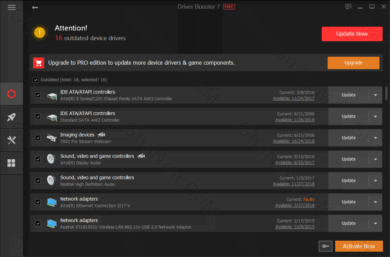The width and height of the screenshot is (390, 257).
Task: Open the Boost rocket sidebar icon
Action: [x=11, y=117]
